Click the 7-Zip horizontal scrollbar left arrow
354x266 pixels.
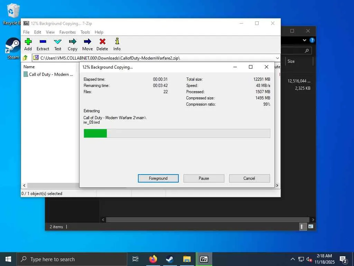point(24,186)
